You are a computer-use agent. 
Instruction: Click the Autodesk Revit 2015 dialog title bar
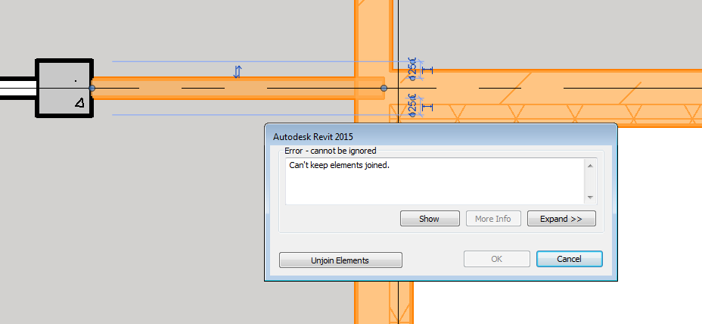[x=440, y=136]
